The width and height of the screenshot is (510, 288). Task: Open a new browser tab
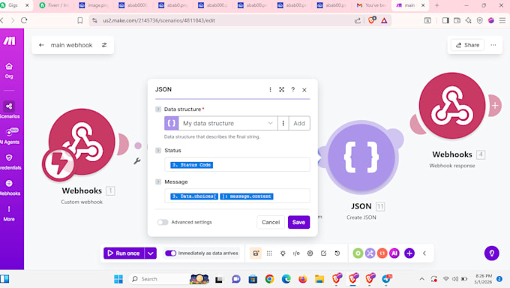(436, 5)
